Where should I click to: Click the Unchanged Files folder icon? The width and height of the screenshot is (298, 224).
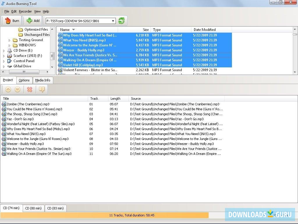(x=21, y=35)
